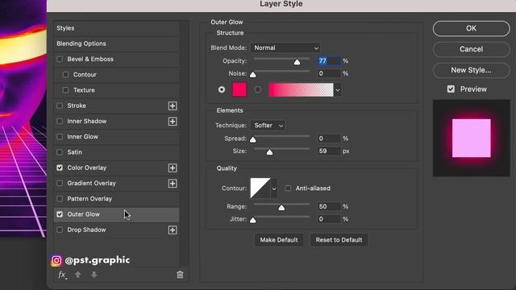Click Reset to Default button
Viewport: 516px width, 290px height.
pyautogui.click(x=339, y=240)
